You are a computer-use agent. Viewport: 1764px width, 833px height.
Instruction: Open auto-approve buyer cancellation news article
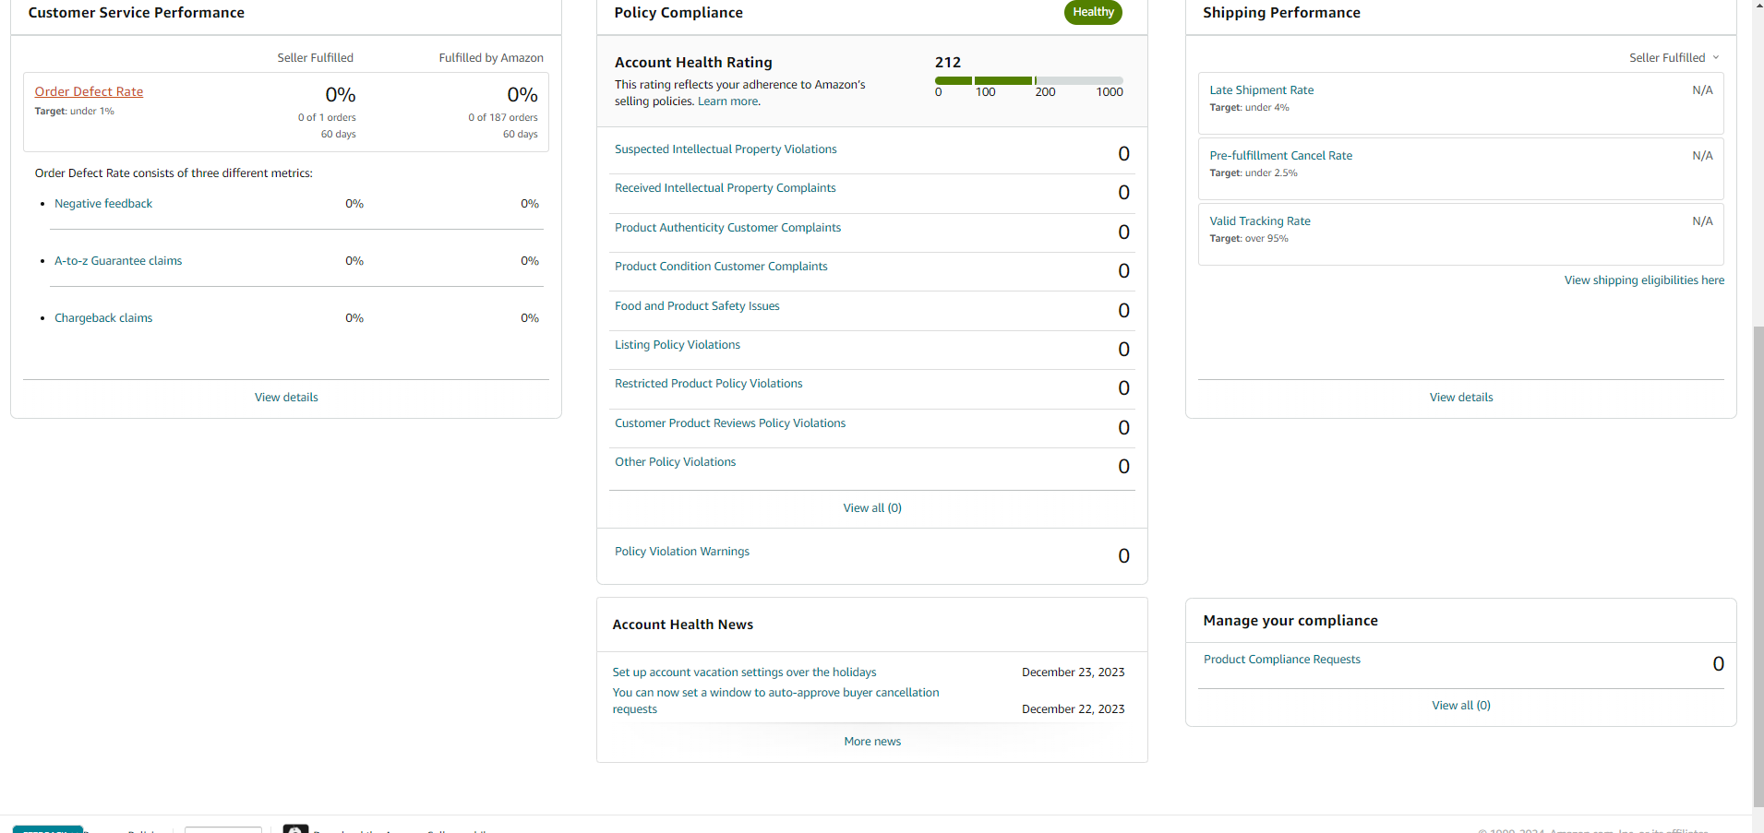tap(775, 701)
